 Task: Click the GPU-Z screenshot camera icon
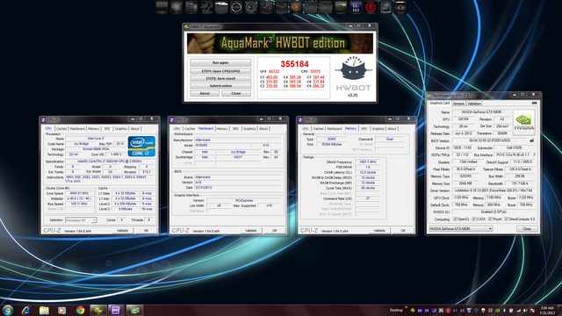(x=534, y=104)
